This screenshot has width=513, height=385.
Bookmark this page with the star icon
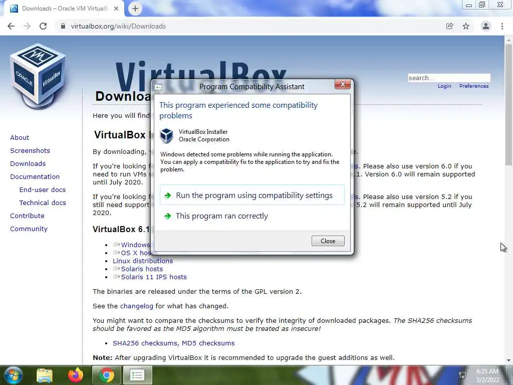(466, 26)
